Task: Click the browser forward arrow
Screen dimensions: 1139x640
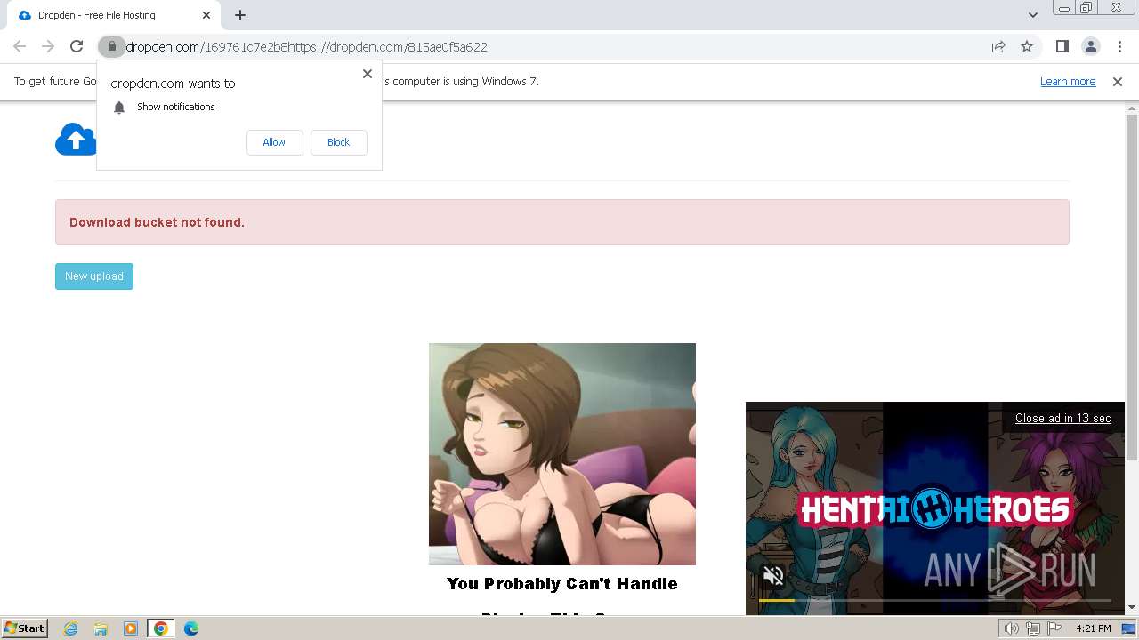Action: click(48, 46)
